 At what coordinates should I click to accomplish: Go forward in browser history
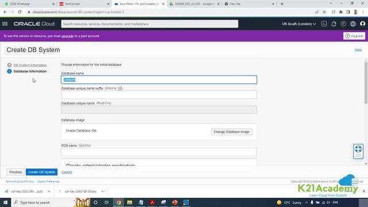[x=13, y=12]
